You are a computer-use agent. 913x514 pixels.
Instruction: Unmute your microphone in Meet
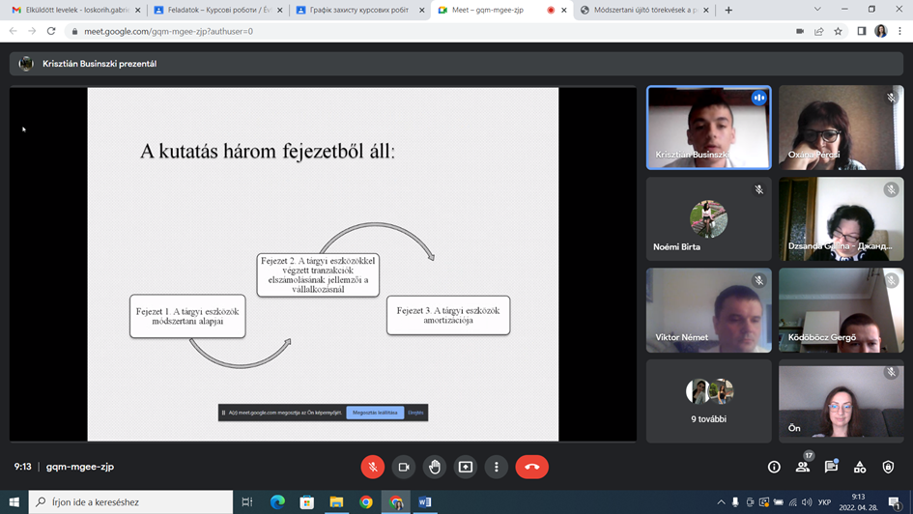[373, 467]
